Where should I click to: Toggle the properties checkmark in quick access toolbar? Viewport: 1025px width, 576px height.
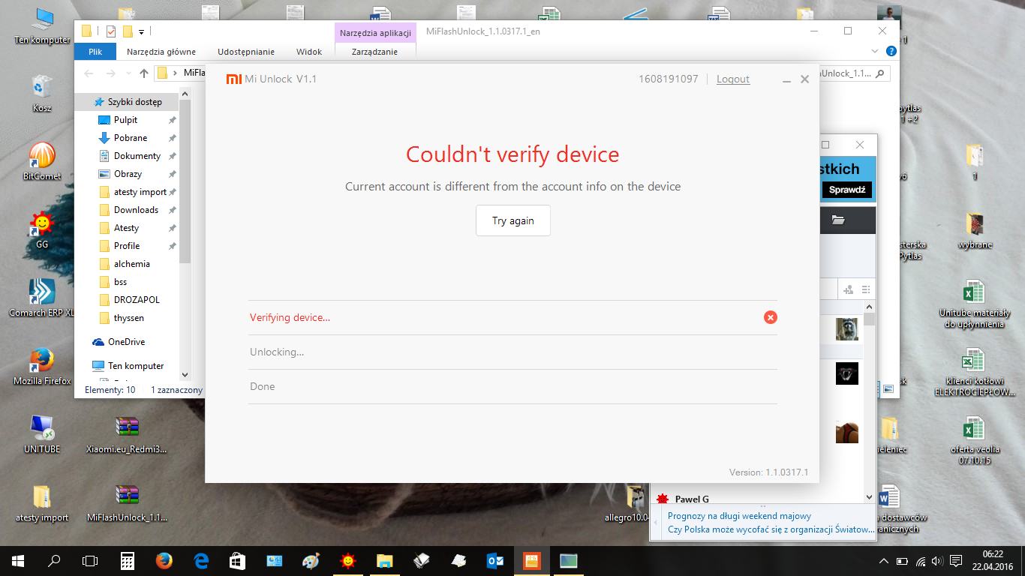click(x=111, y=31)
